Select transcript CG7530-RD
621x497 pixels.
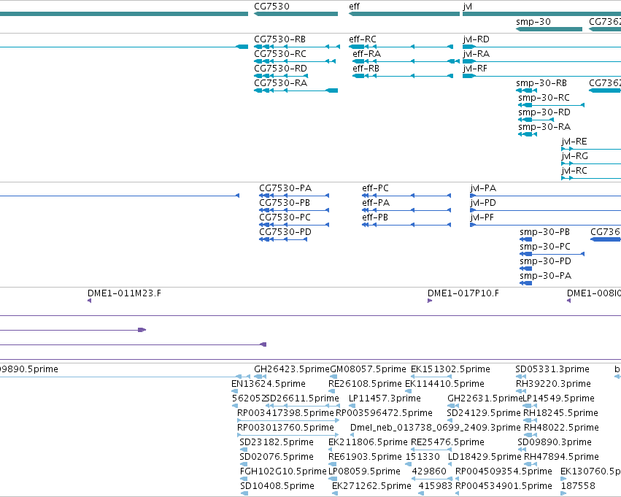[x=281, y=76]
